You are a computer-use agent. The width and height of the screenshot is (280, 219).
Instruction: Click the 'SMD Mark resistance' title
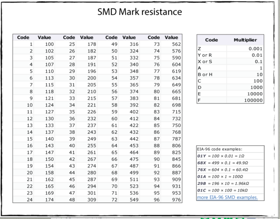pos(140,12)
